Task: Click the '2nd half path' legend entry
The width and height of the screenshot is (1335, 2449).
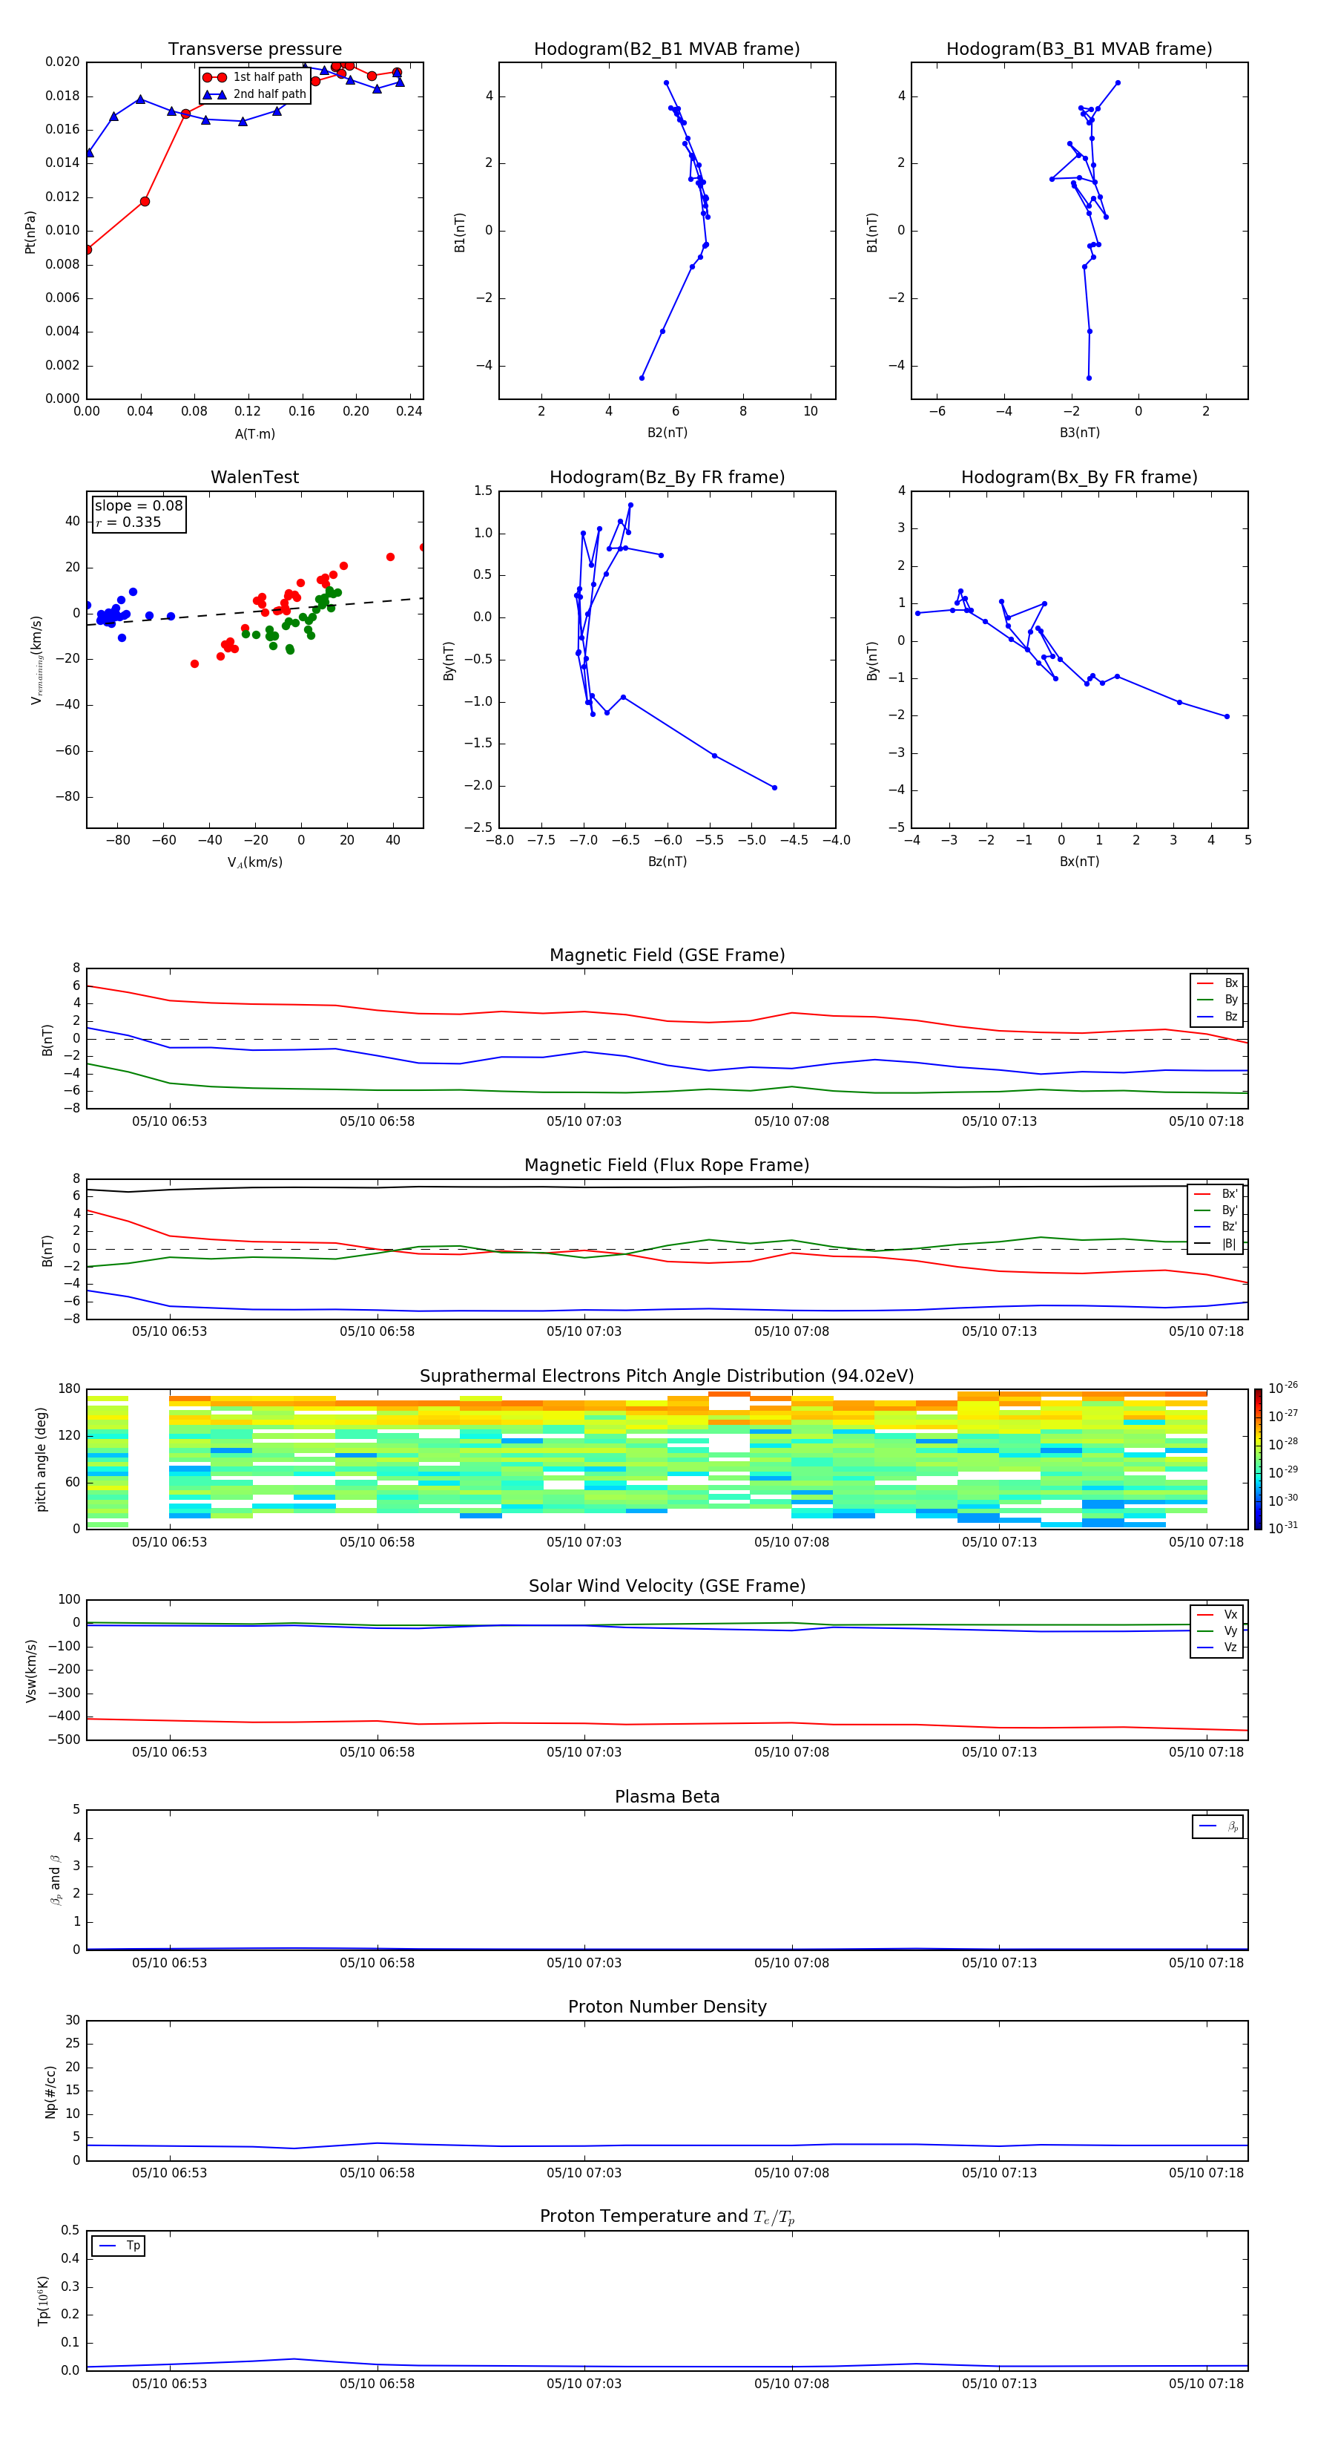Action: tap(254, 94)
